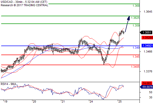Click the green 1.359 resistance label
Image resolution: width=153 pixels, height=103 pixels.
[x=136, y=25]
